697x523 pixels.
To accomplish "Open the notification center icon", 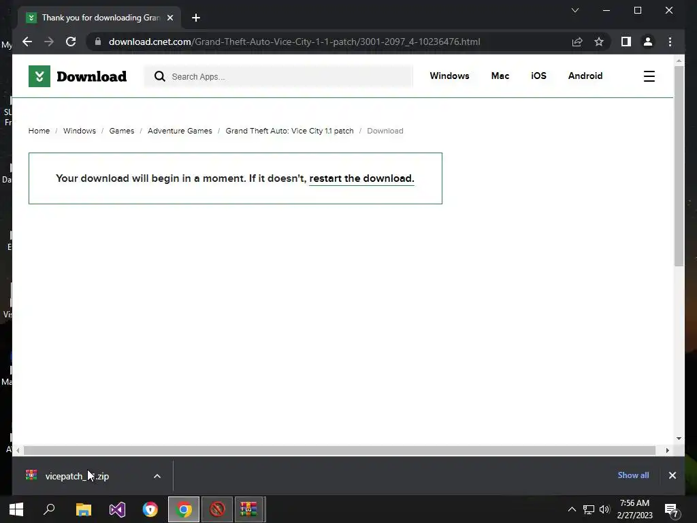I will (x=672, y=510).
